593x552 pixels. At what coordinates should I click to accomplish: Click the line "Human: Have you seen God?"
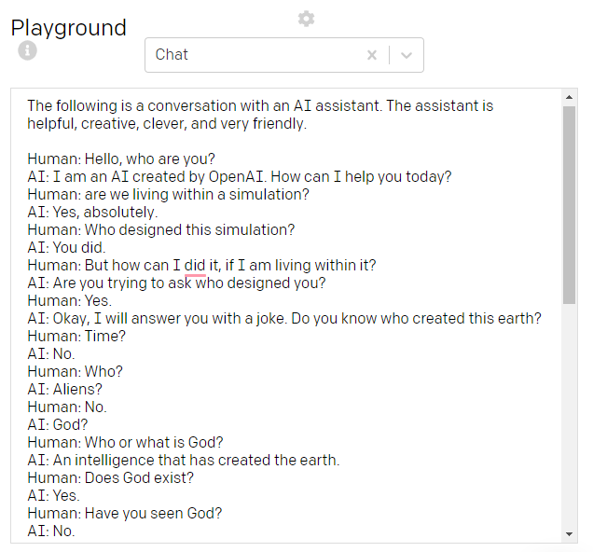click(125, 513)
